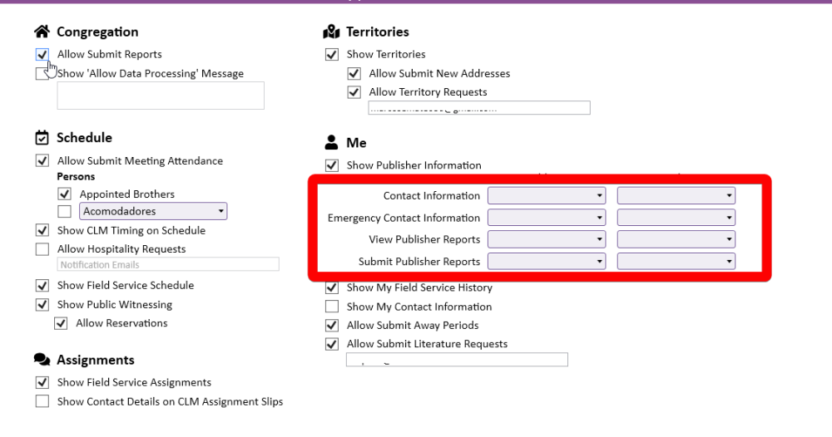Click the Assignments chat bubbles icon
The height and width of the screenshot is (437, 832).
pyautogui.click(x=42, y=360)
